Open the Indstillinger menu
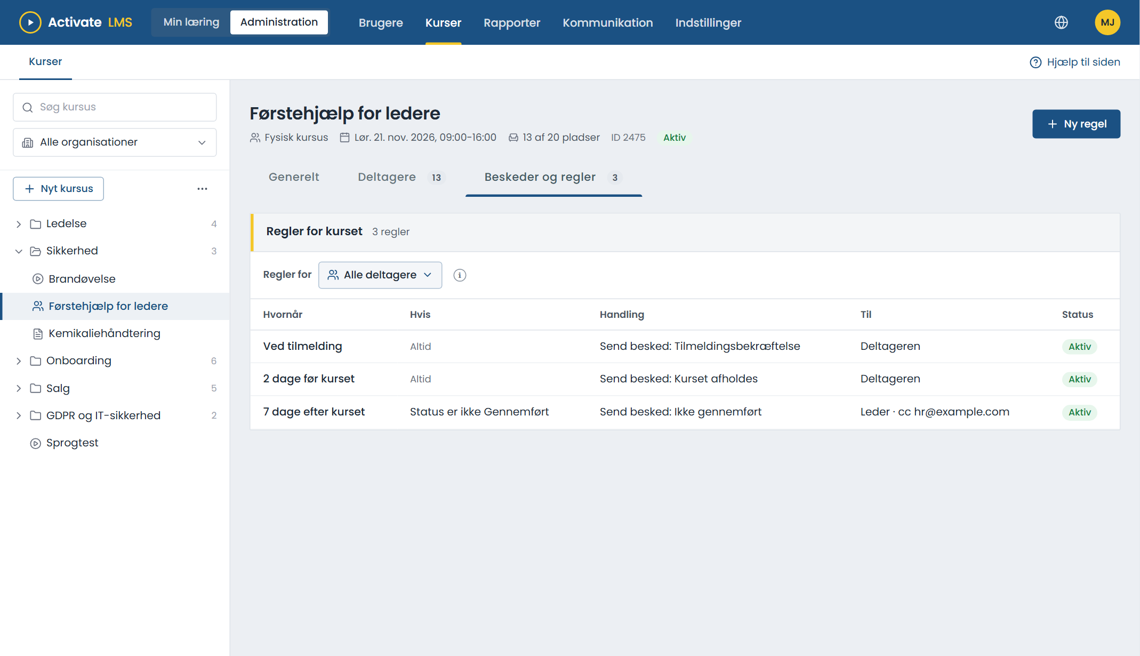The image size is (1140, 656). click(708, 23)
